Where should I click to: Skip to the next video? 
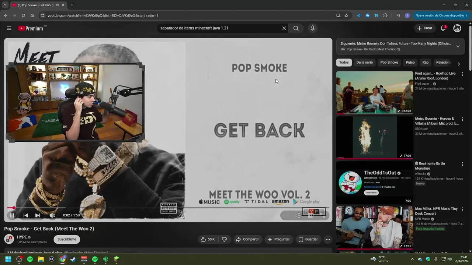[x=37, y=215]
